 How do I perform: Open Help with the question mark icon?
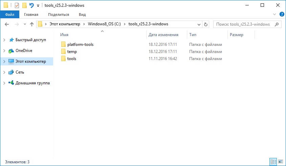click(282, 14)
